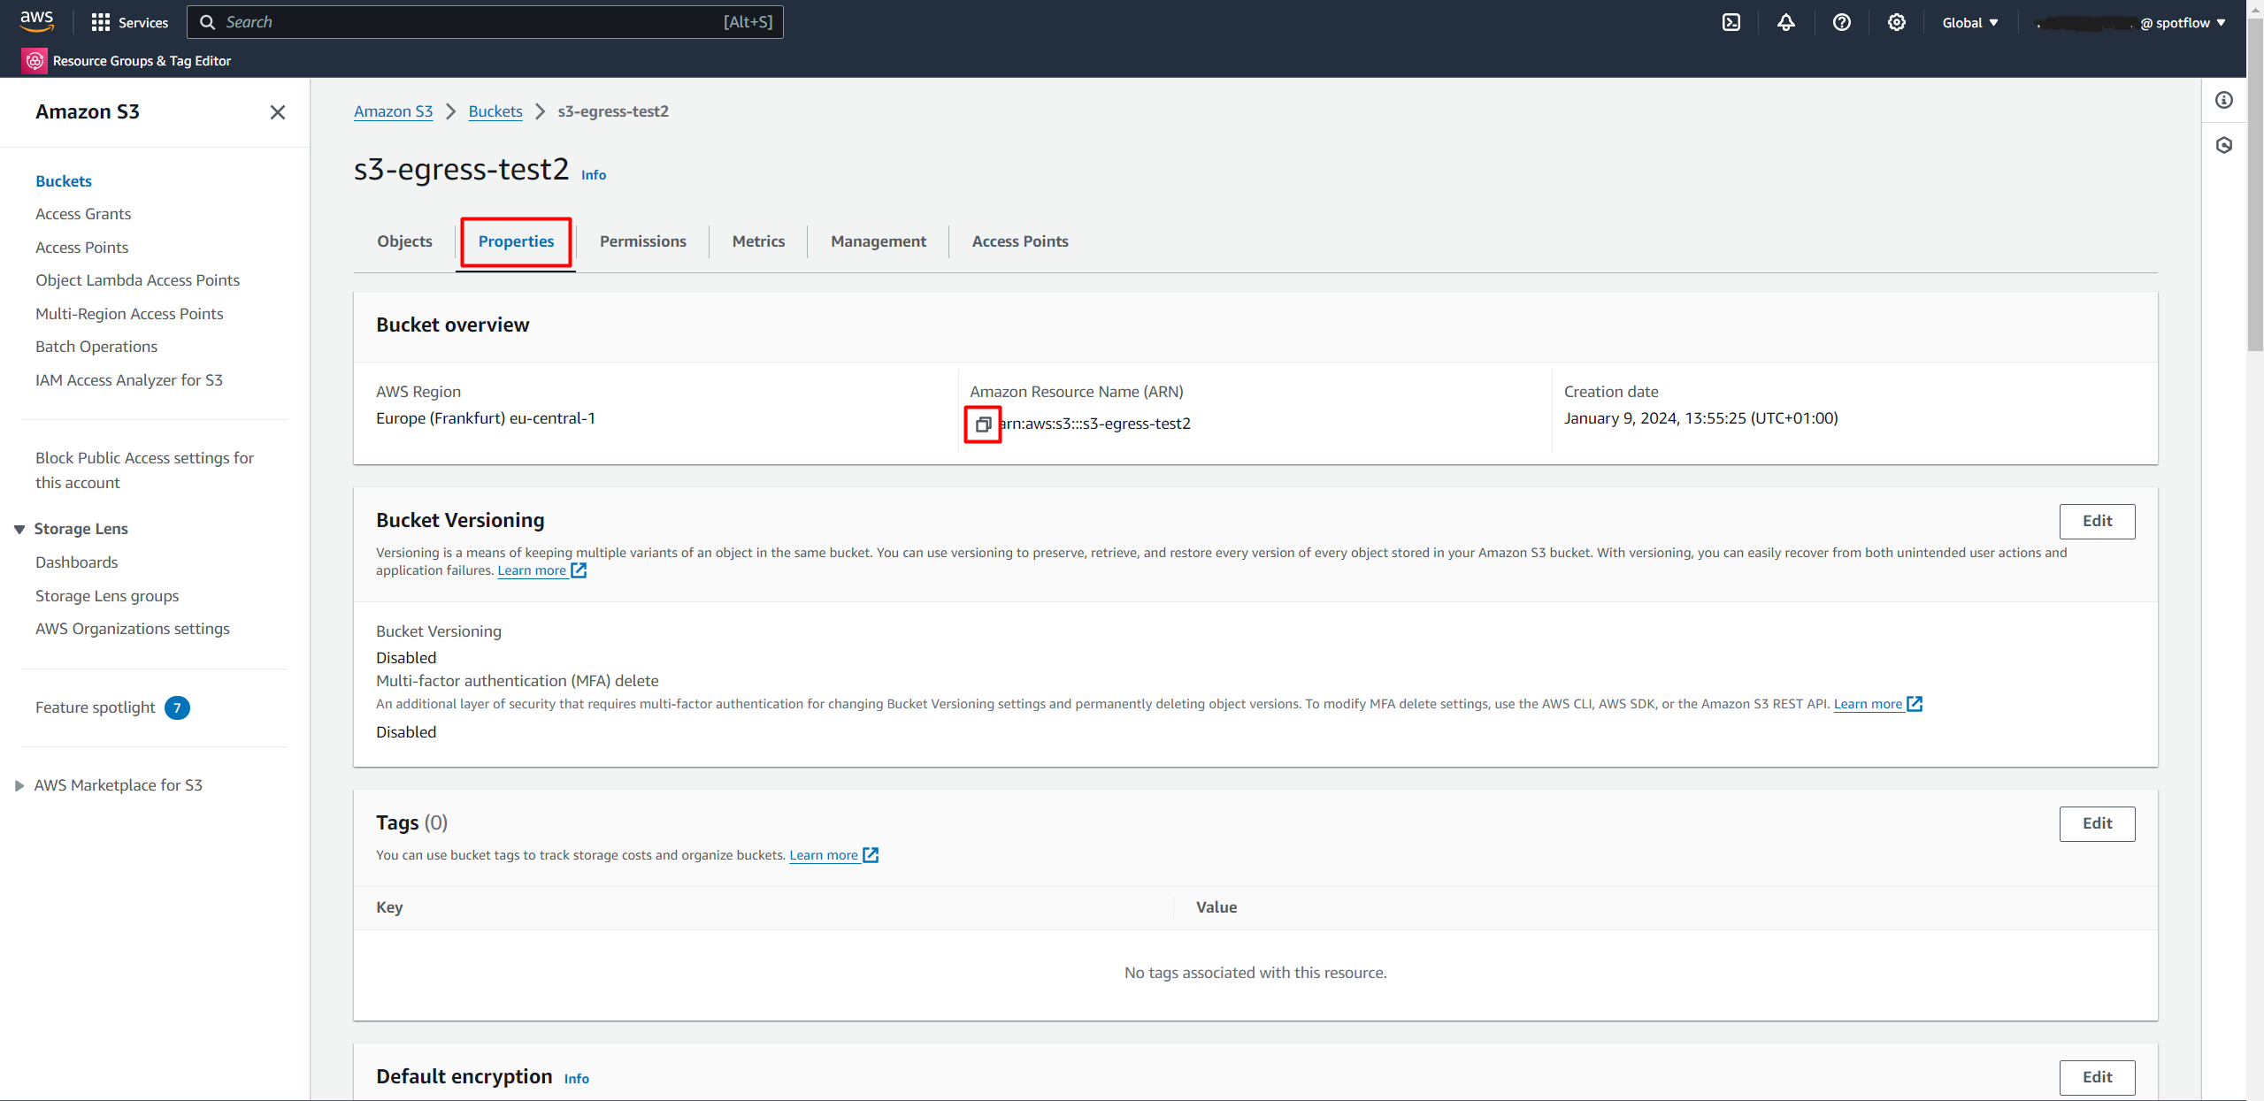The image size is (2264, 1101).
Task: Go to Buckets breadcrumb link
Action: tap(495, 111)
